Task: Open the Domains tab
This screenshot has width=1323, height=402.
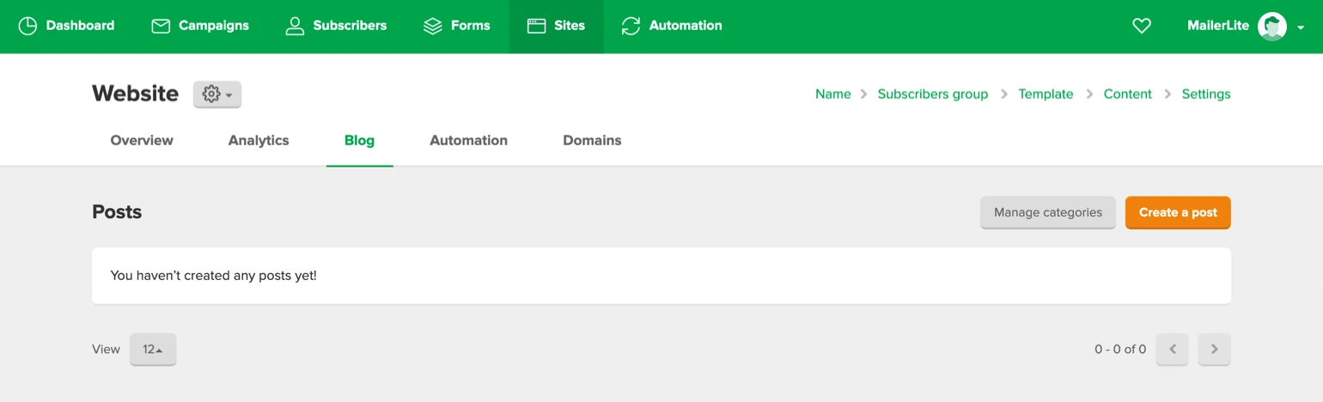Action: 592,140
